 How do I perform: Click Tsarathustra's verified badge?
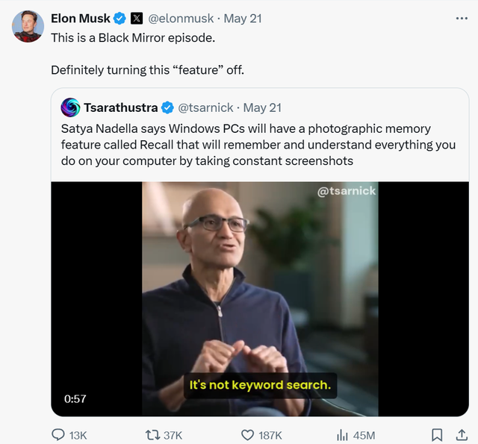pos(168,108)
